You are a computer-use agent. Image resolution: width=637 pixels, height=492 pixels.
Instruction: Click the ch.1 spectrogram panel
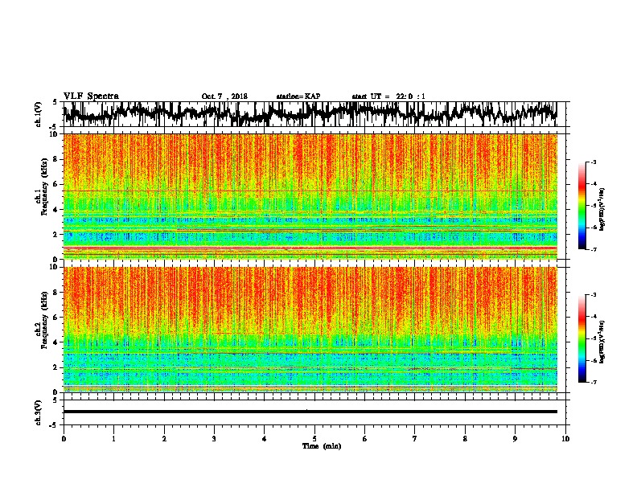310,196
